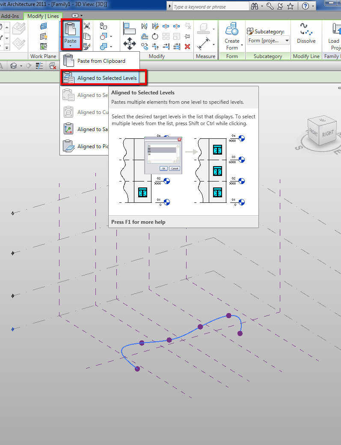Choose the Aligned to Pic... menu item
This screenshot has height=445, width=341.
pos(85,146)
